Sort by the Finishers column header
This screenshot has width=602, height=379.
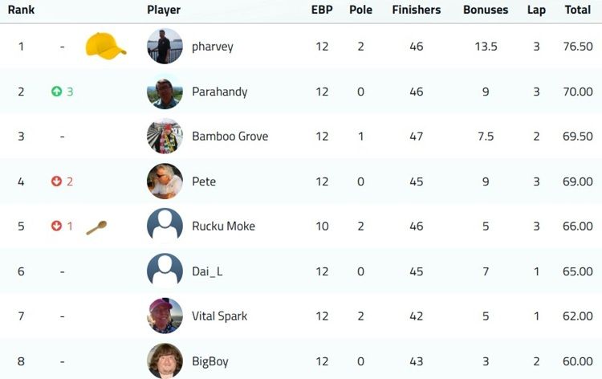tap(417, 10)
